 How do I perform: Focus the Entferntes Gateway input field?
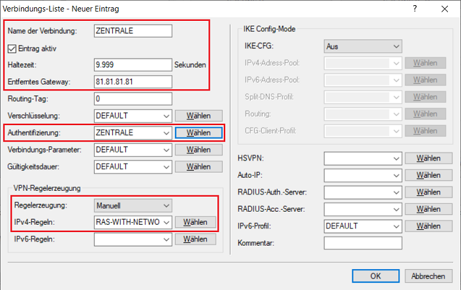click(x=132, y=81)
